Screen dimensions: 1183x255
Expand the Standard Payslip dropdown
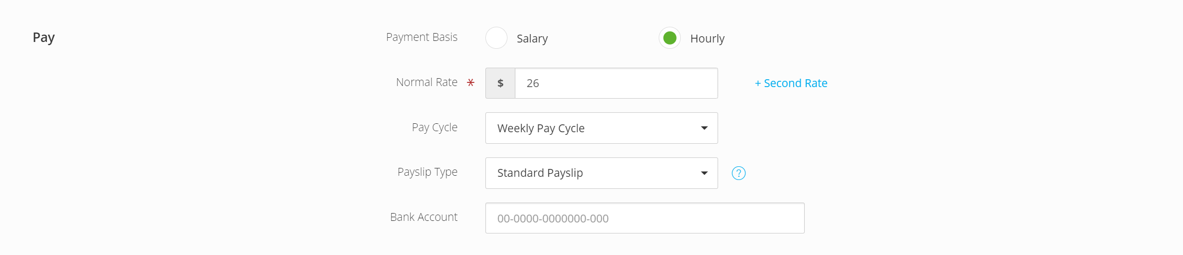[x=601, y=173]
